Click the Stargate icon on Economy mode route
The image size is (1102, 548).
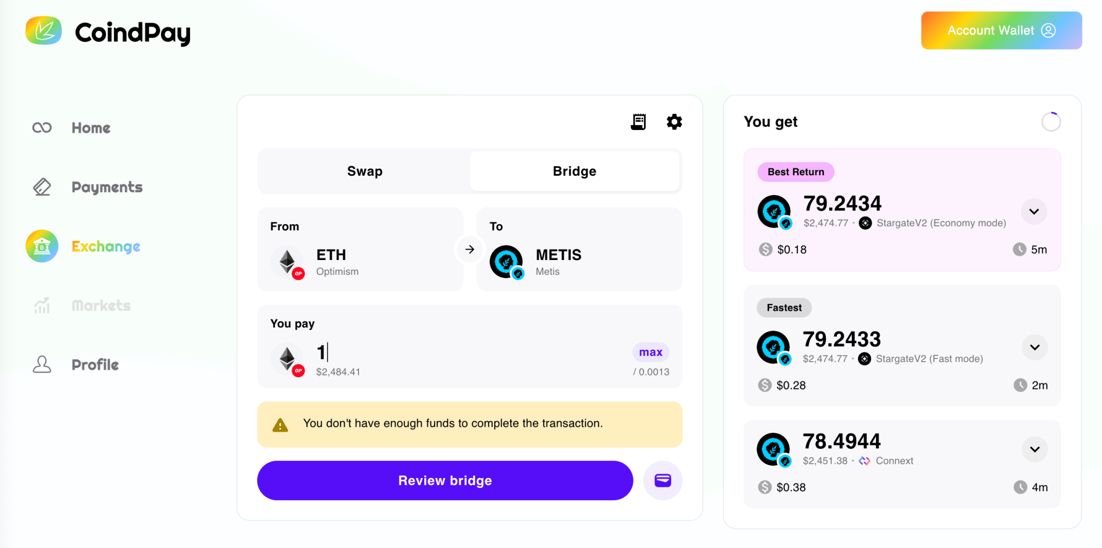[866, 223]
